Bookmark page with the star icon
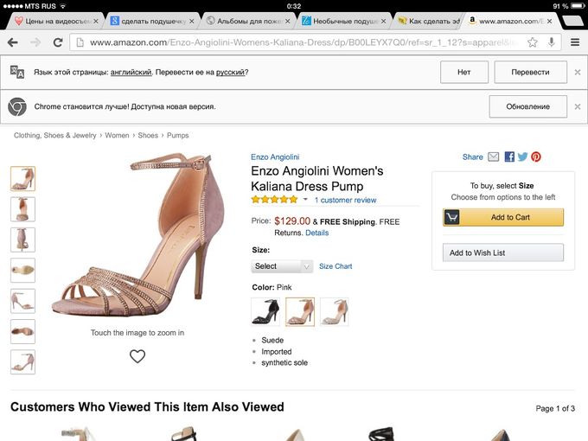This screenshot has height=441, width=588. click(532, 42)
